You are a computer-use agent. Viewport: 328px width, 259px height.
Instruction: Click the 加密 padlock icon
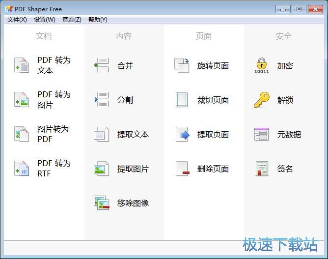262,65
